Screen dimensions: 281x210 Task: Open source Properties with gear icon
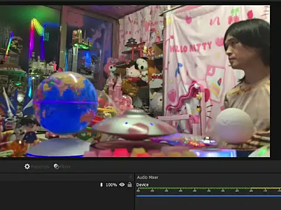click(36, 167)
